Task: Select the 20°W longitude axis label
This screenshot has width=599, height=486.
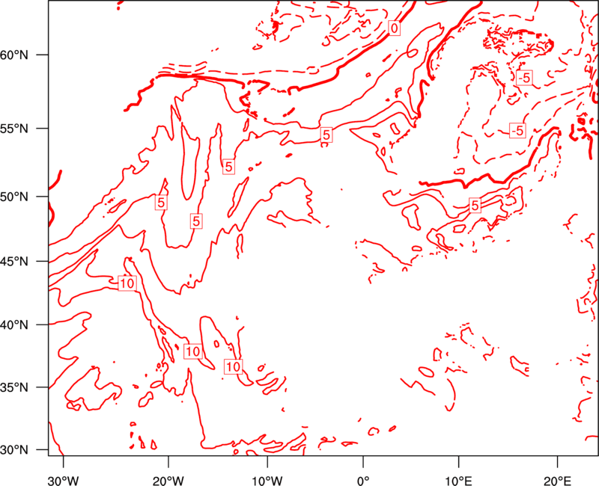Action: [168, 481]
